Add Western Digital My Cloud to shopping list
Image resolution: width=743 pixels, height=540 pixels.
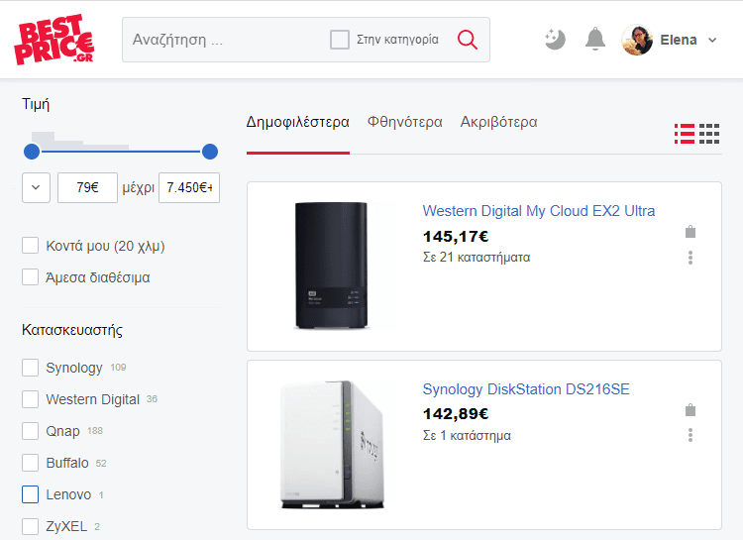(690, 232)
